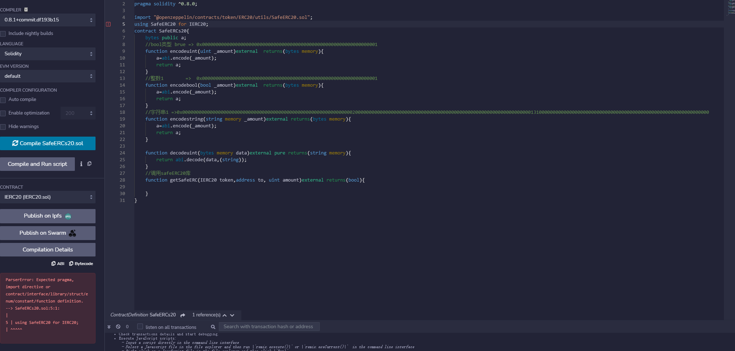The height and width of the screenshot is (351, 735).
Task: Click Publish on Swarm button
Action: coord(48,233)
